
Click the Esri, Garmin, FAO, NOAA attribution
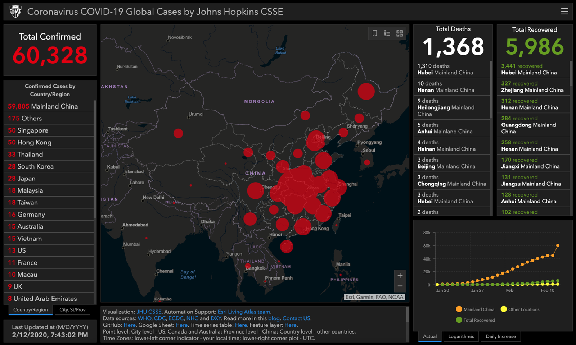tap(374, 297)
